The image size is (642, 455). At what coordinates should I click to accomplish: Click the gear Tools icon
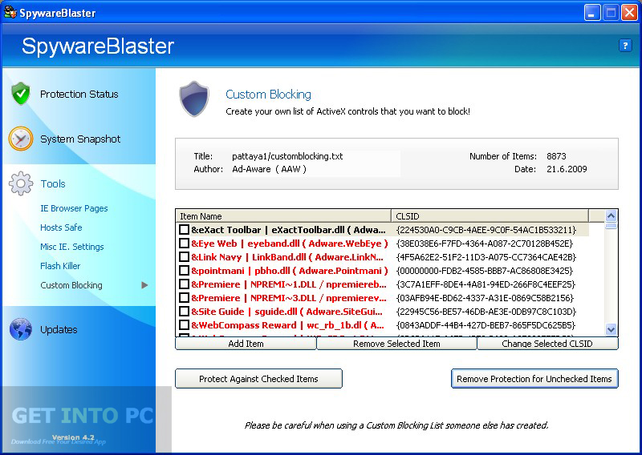pos(21,183)
